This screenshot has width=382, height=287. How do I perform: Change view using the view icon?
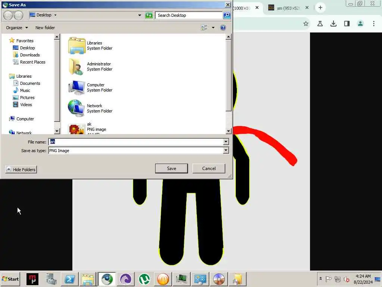[x=204, y=28]
